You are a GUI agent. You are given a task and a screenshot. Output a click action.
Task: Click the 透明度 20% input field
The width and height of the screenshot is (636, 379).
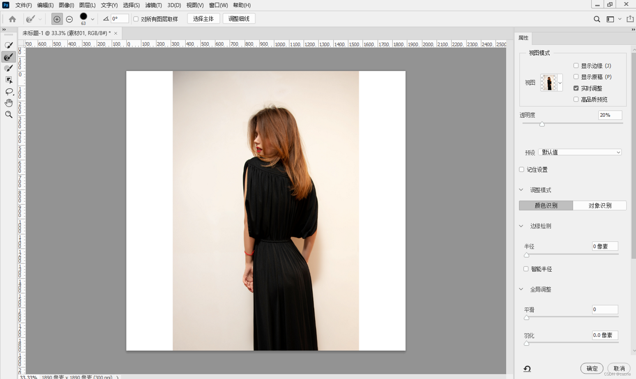pos(610,115)
